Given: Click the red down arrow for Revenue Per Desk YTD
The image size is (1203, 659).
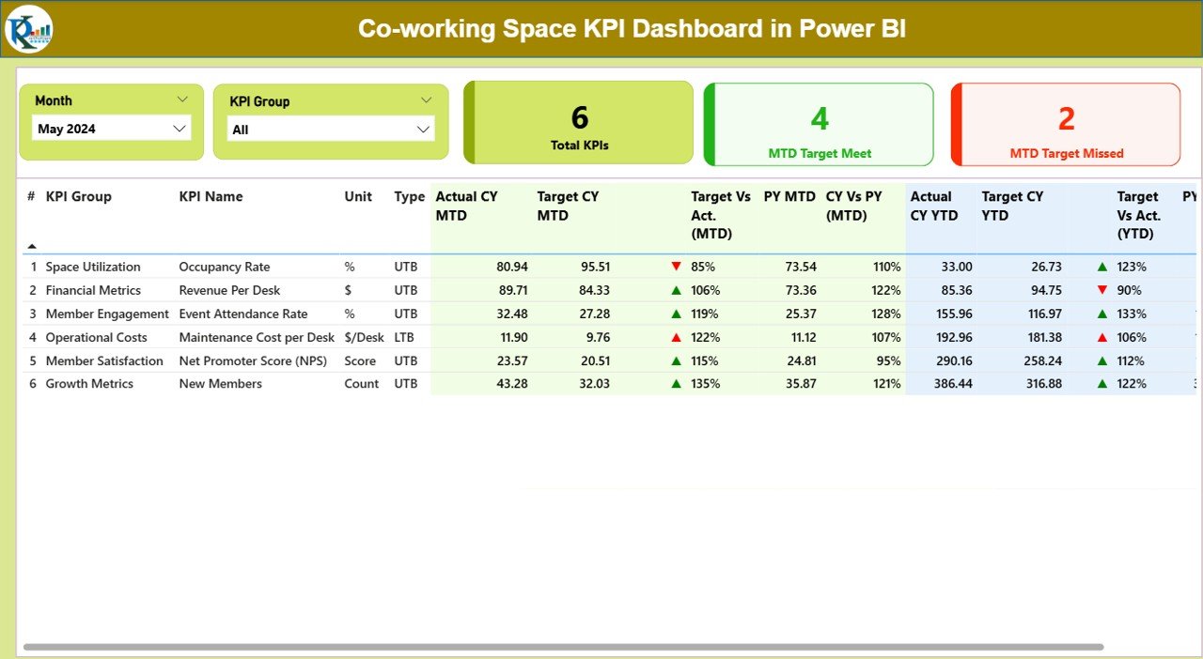Looking at the screenshot, I should pos(1102,290).
